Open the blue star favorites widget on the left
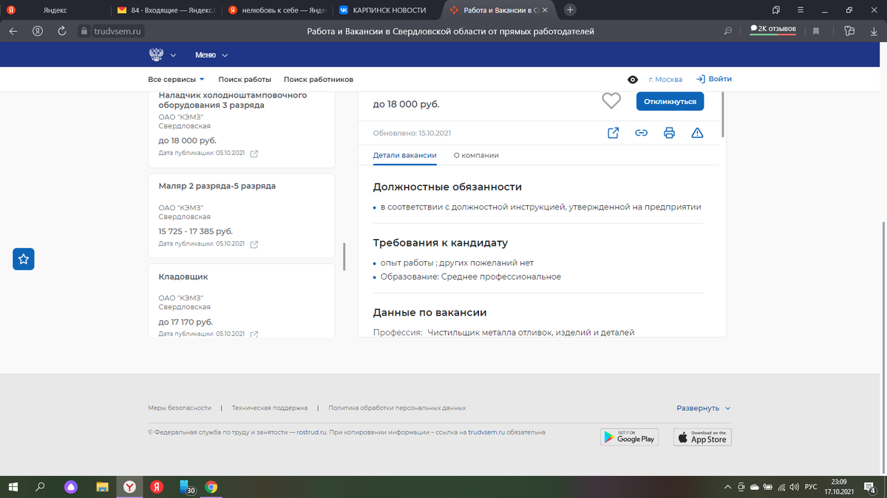Viewport: 887px width, 498px height. [23, 258]
